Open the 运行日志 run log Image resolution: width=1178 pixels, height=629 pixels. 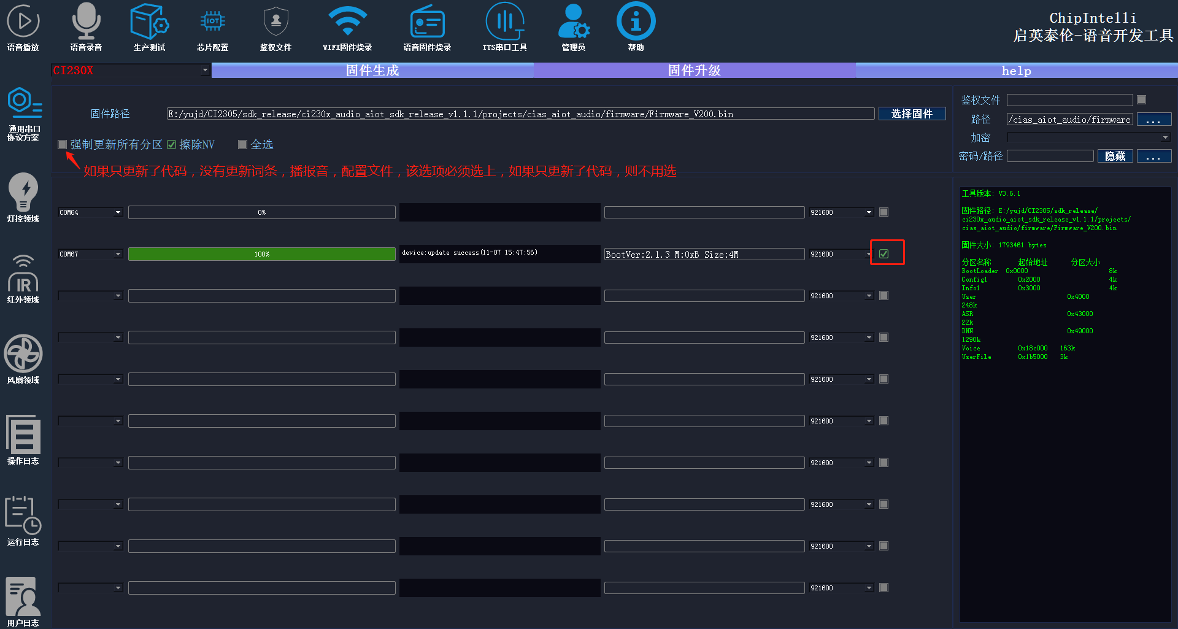[23, 522]
